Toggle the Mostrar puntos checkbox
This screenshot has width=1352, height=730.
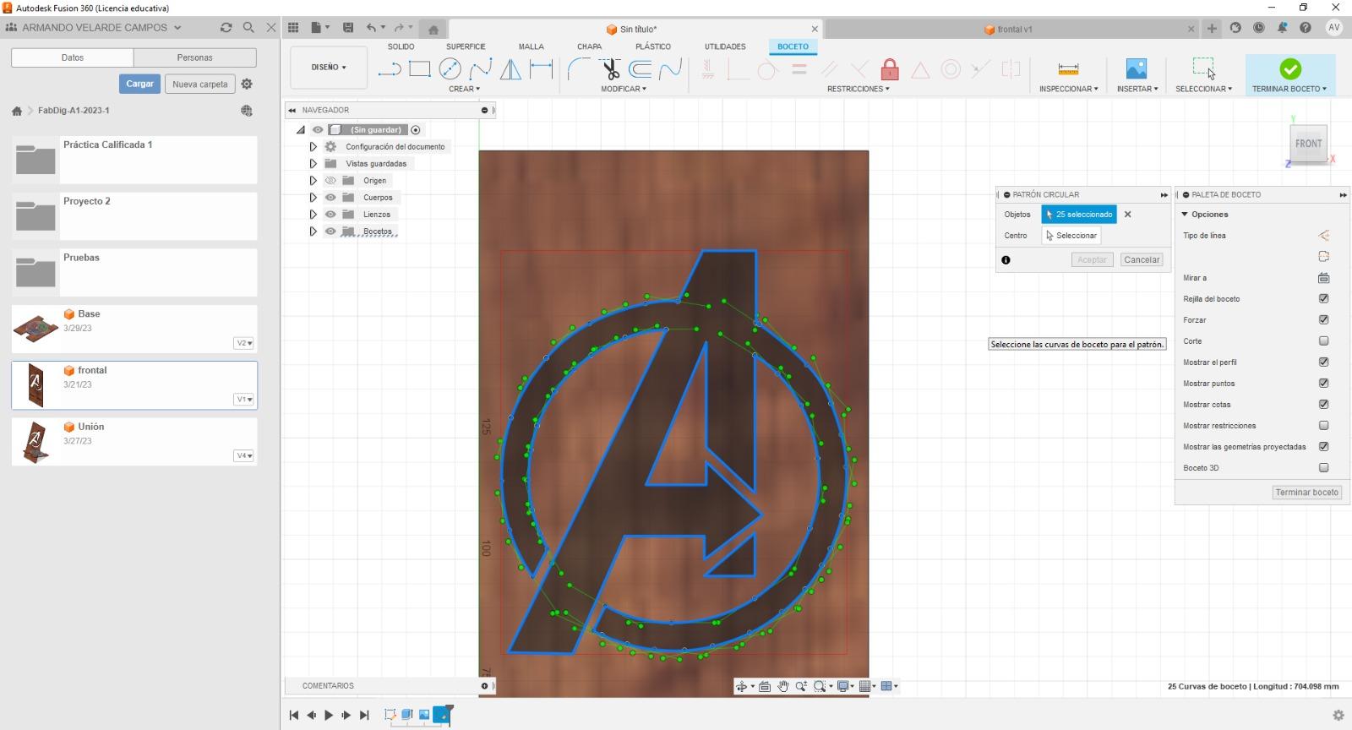click(1324, 384)
